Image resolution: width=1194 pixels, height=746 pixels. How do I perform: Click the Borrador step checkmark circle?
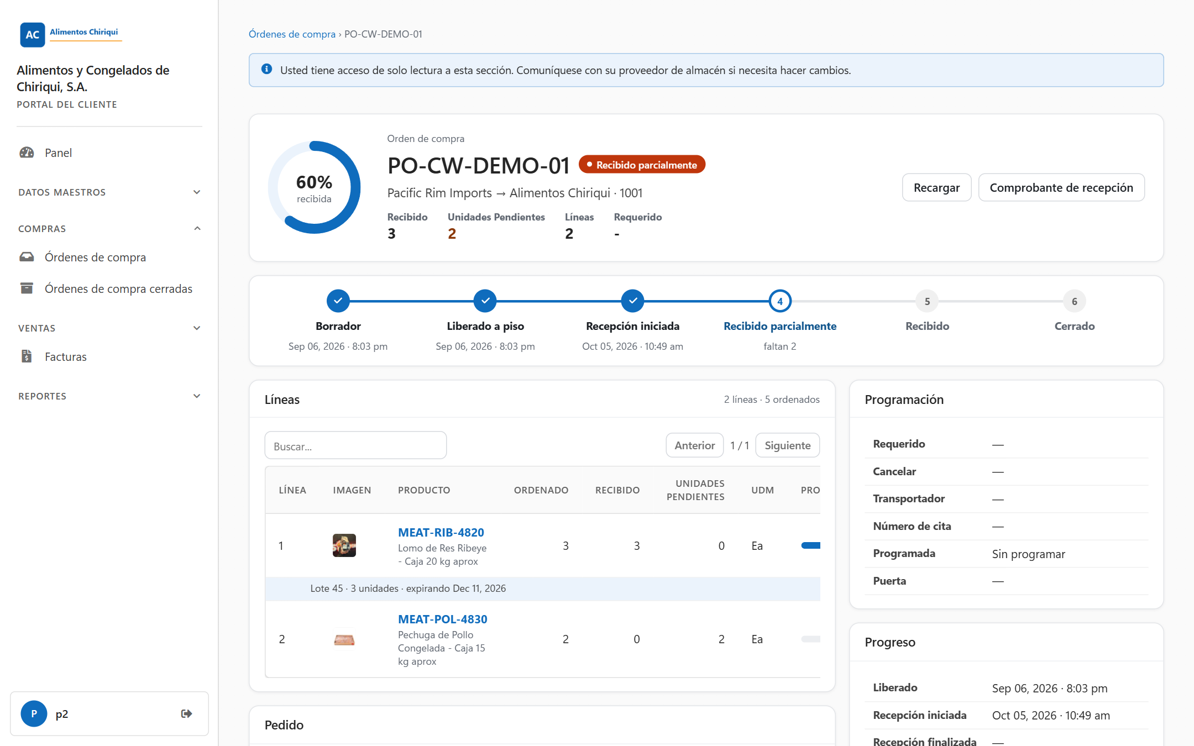pos(338,301)
